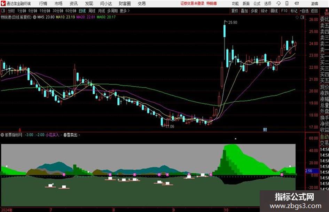Click the 股票指标网 indicator name
This screenshot has height=212, width=329.
click(14, 135)
